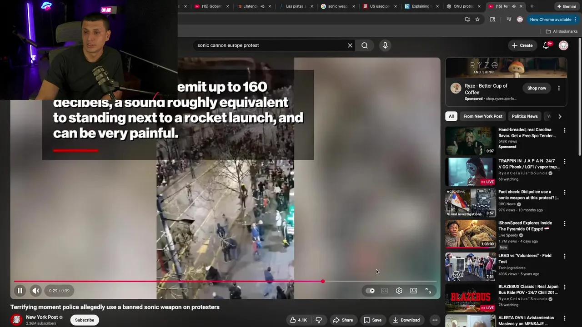Save video to playlist

coord(372,320)
